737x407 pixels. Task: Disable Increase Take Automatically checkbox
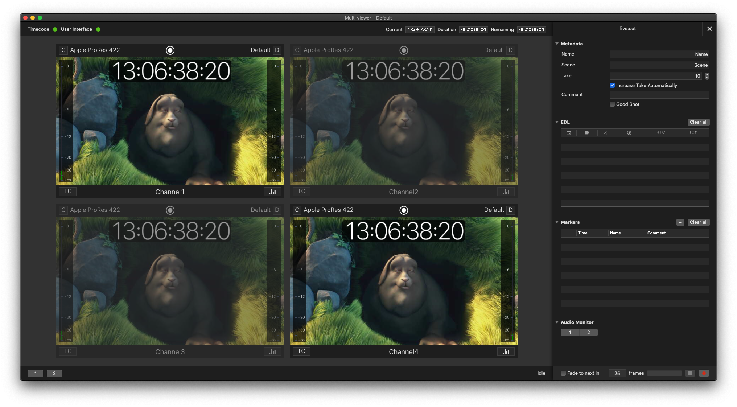coord(612,85)
